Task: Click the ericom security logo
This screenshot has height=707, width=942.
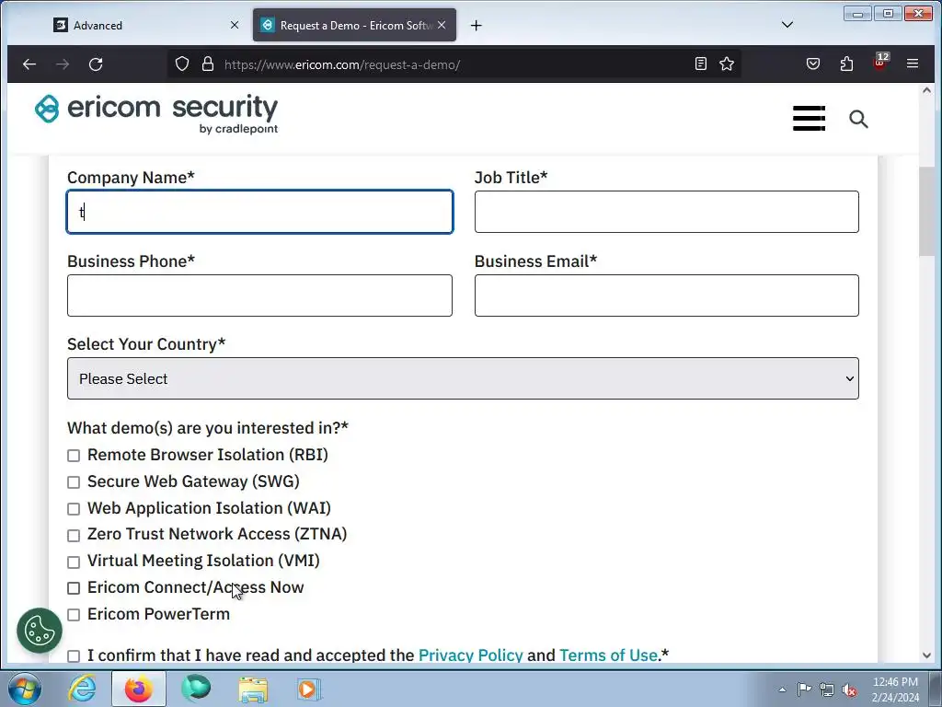Action: click(156, 113)
